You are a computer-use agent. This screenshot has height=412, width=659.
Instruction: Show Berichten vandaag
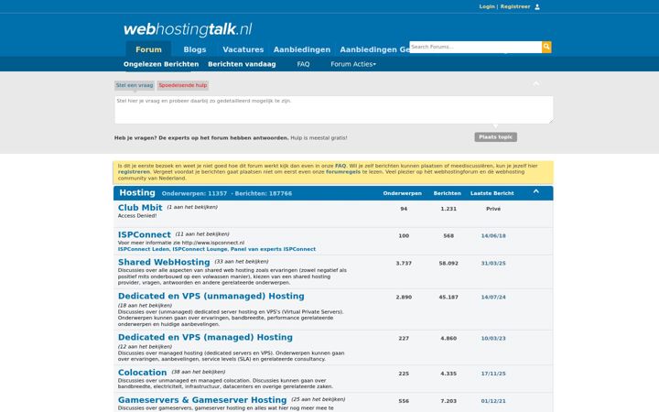point(242,64)
